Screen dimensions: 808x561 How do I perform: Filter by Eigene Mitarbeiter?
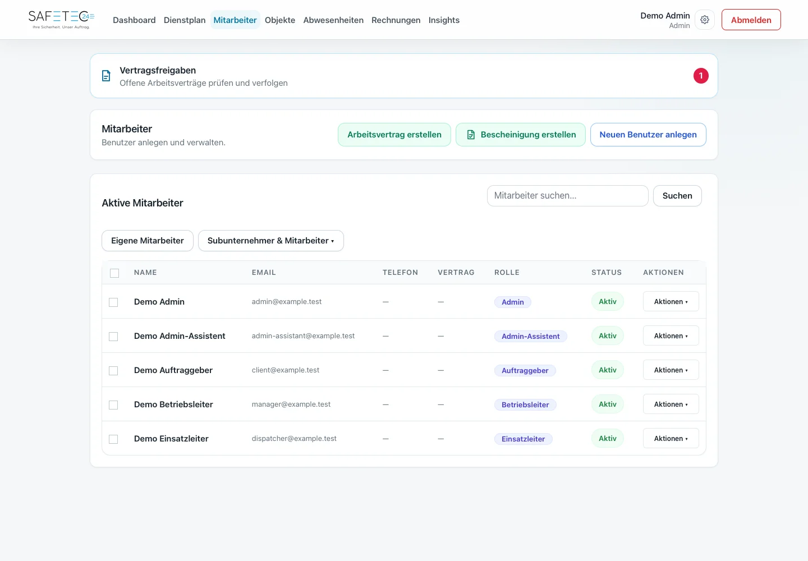pos(148,241)
